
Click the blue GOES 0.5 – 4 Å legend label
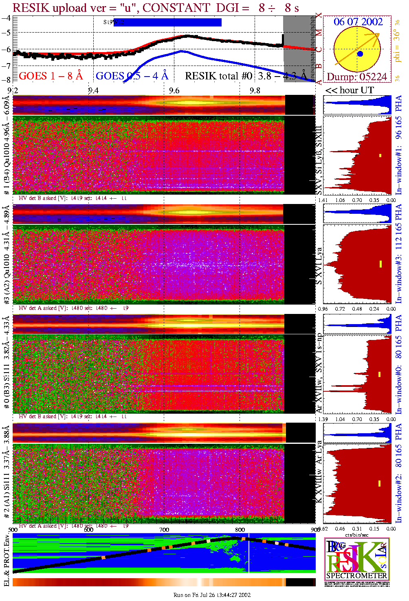[x=132, y=76]
